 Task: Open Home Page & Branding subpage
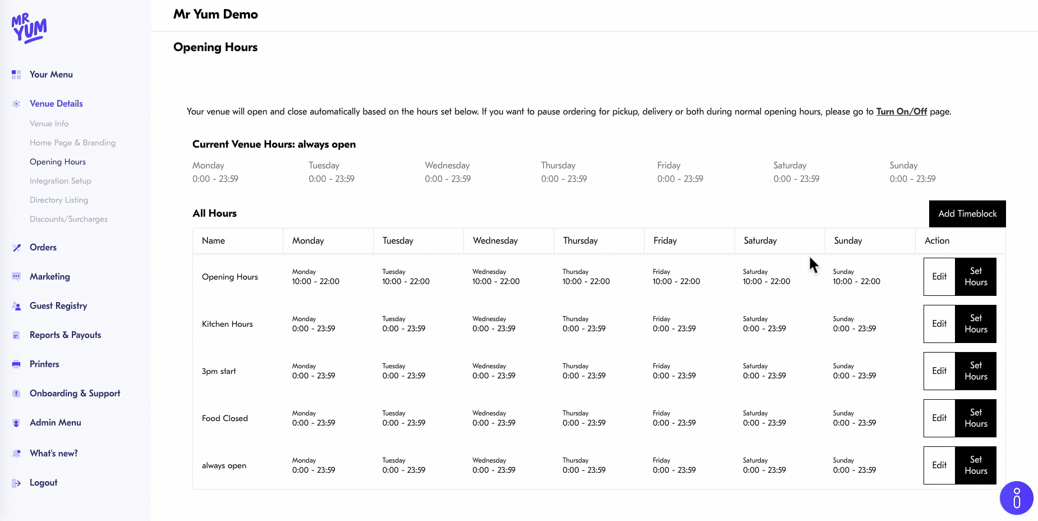[72, 143]
